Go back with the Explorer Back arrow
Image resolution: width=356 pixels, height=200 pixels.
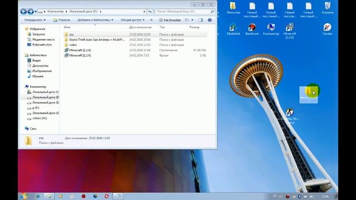23,11
